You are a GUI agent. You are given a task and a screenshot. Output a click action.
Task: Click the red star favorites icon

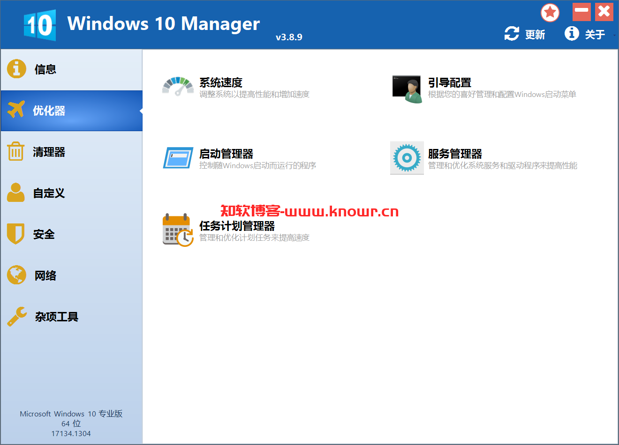pyautogui.click(x=550, y=12)
